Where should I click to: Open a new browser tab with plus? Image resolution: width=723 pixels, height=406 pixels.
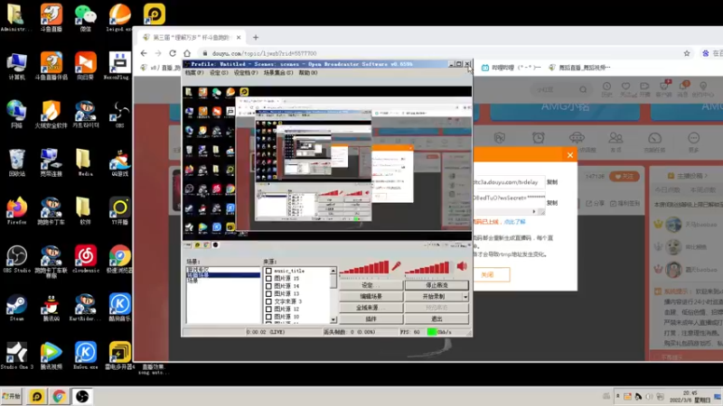pyautogui.click(x=256, y=37)
